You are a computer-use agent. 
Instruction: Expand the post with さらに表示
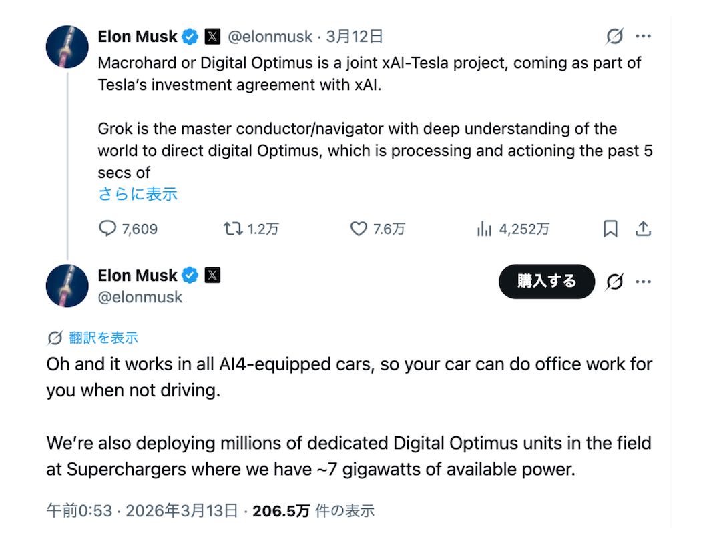coord(137,193)
